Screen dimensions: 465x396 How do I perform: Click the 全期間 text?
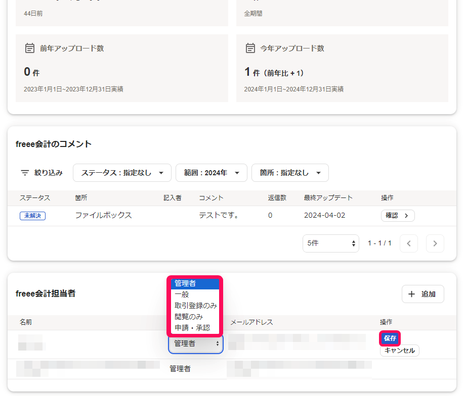[x=253, y=14]
